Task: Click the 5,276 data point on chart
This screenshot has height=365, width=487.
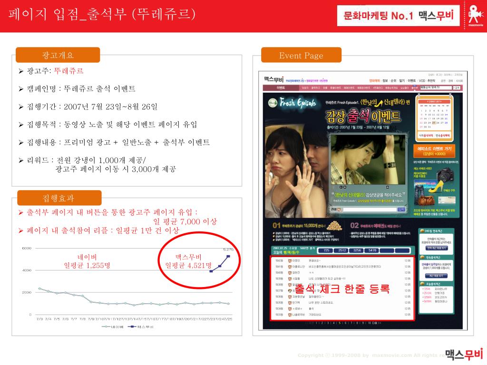Action: pos(229,256)
